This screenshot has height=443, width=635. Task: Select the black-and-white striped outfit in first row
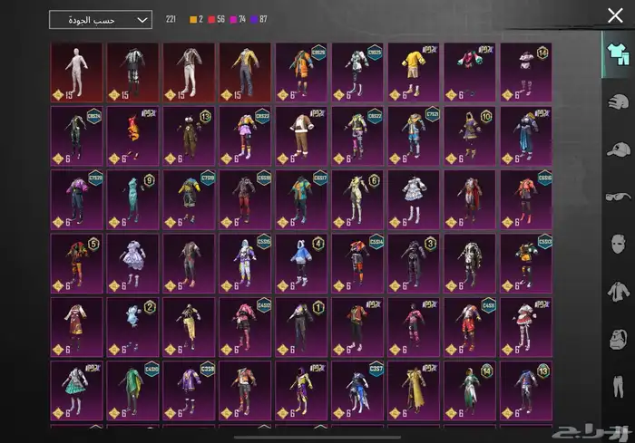point(132,72)
